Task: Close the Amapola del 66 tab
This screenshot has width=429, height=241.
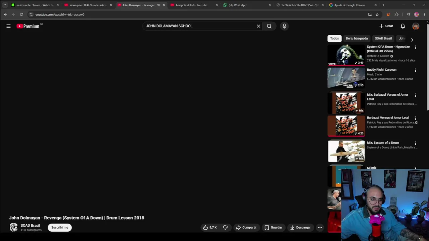Action: (x=217, y=5)
